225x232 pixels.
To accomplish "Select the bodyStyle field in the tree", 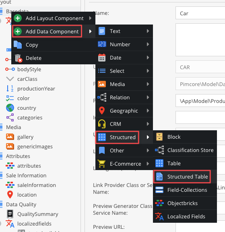I will click(29, 69).
